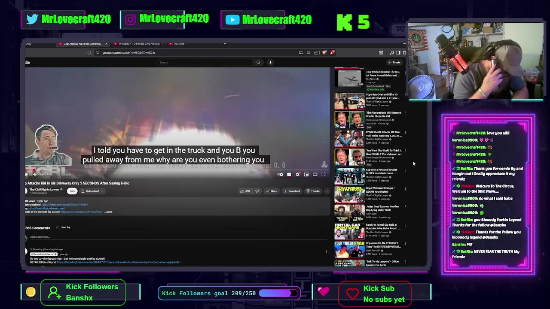The image size is (550, 309).
Task: Open menu for Judge Boyd video suggestion
Action: (405, 207)
